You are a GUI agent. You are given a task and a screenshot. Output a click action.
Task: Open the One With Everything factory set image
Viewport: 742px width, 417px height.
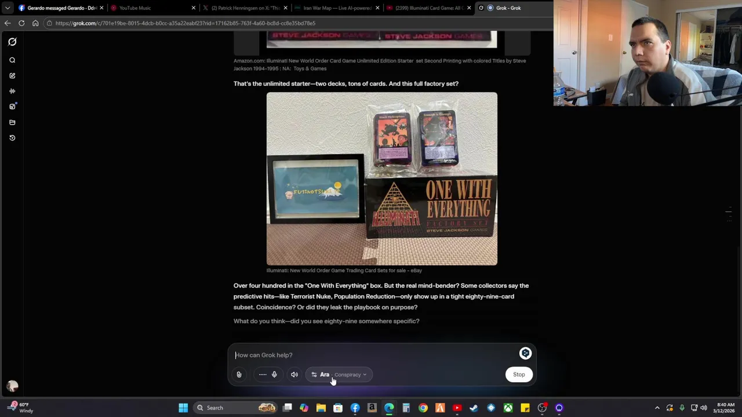(382, 178)
